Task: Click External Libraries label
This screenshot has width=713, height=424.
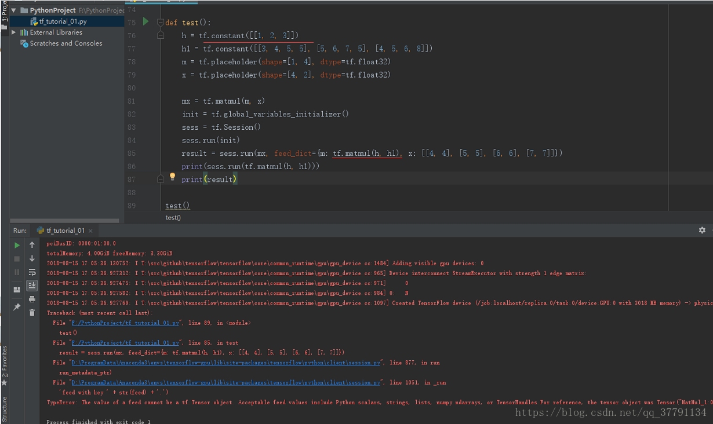Action: [56, 32]
